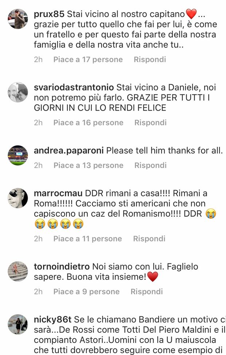The width and height of the screenshot is (226, 355).
Task: Click username prux85
Action: pyautogui.click(x=49, y=14)
